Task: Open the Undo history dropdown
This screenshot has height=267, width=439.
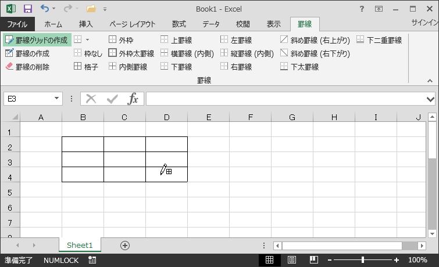Action: coord(53,9)
